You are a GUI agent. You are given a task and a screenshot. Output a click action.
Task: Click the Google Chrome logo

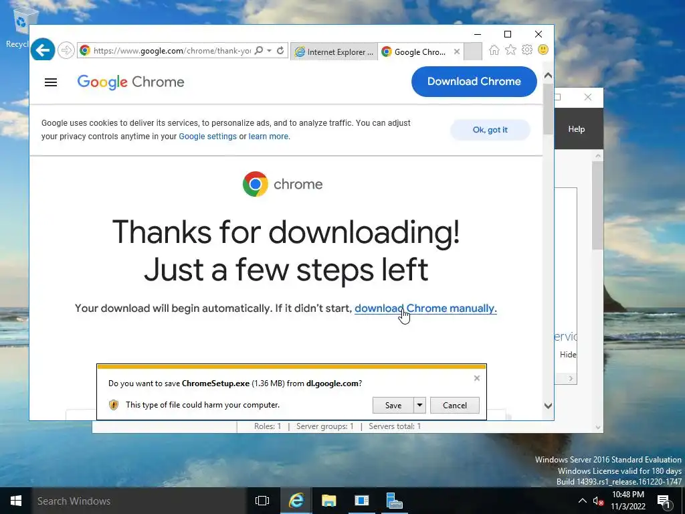coord(130,82)
